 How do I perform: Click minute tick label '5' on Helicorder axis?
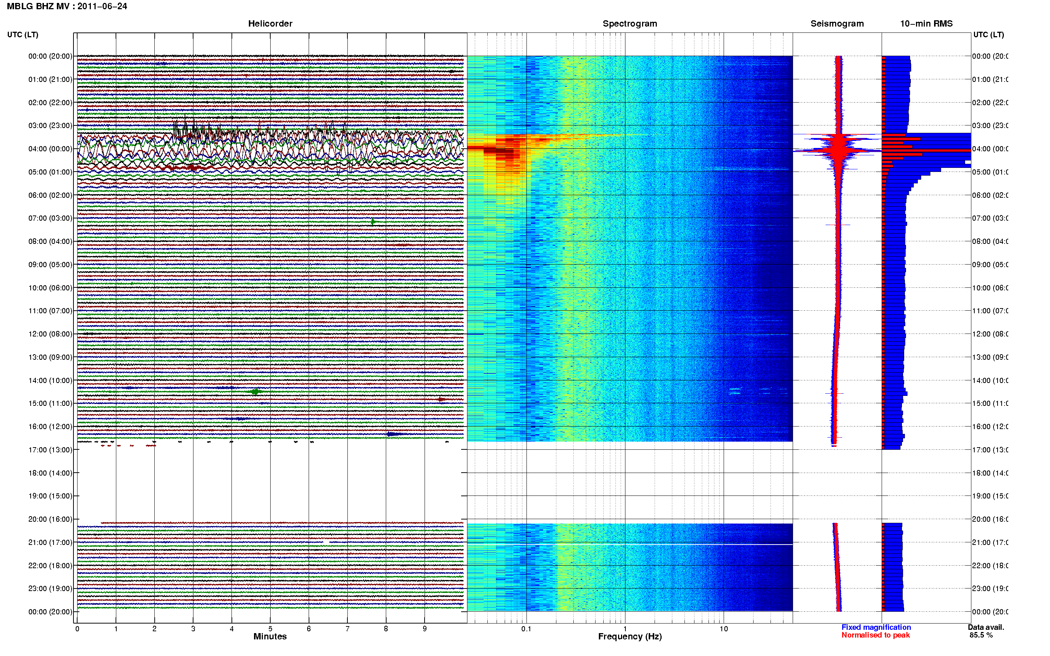(270, 629)
